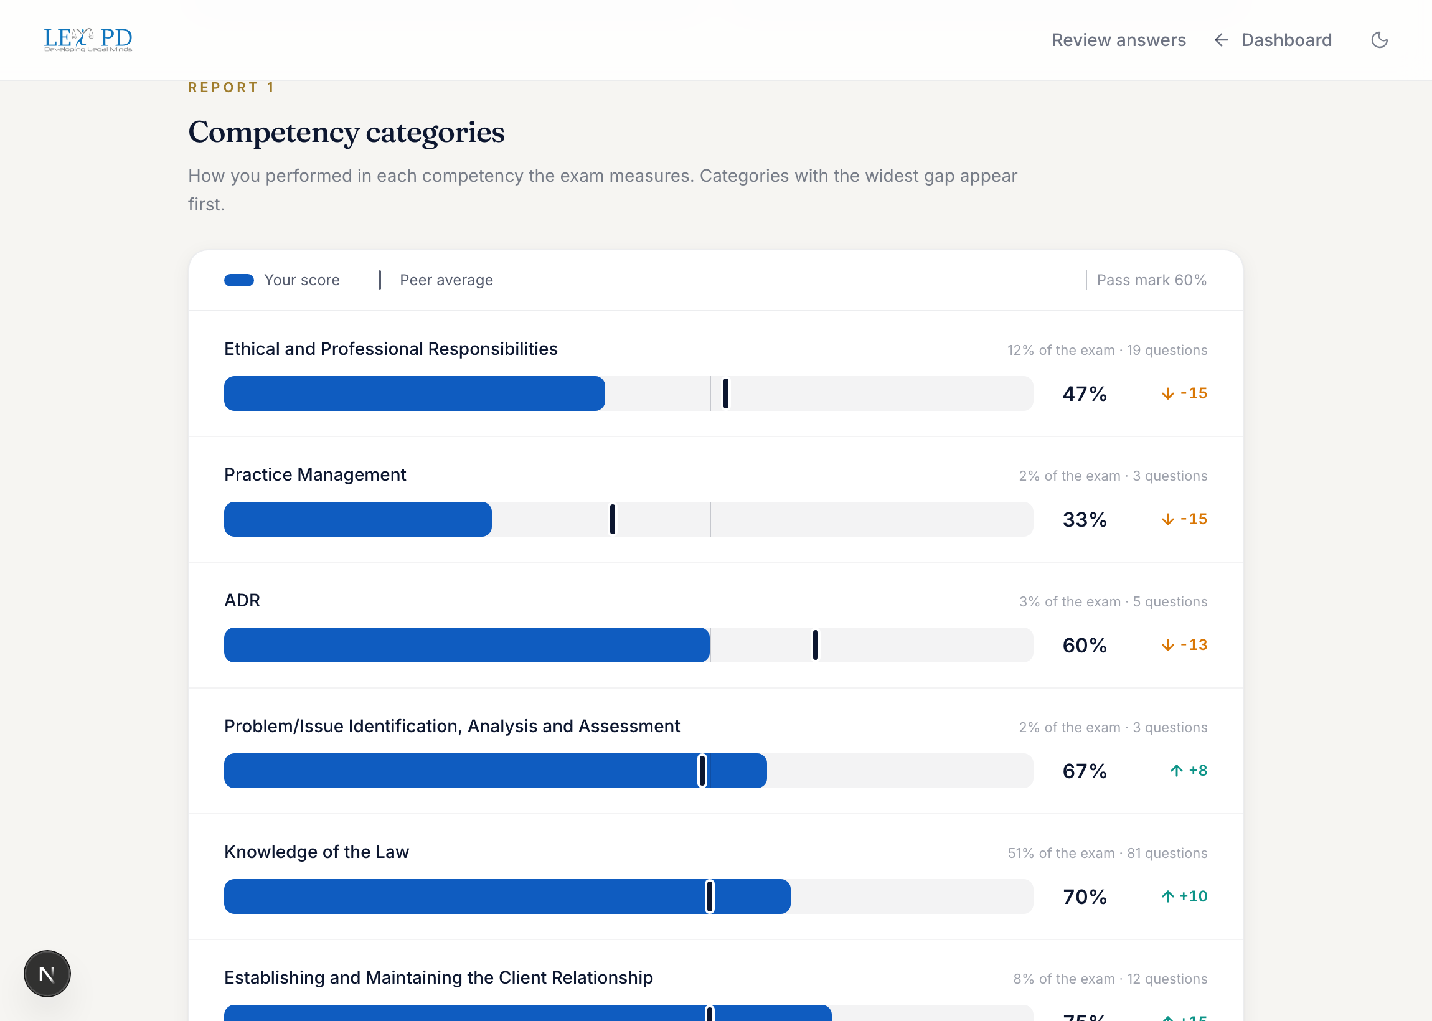Open the round N developer tools badge
This screenshot has width=1432, height=1021.
[x=47, y=973]
